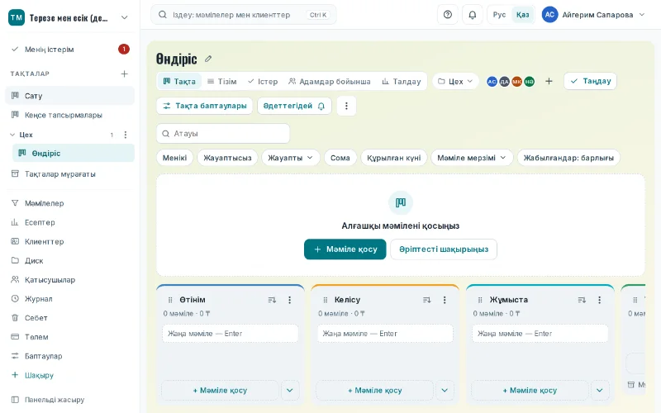Collapse the Цех group in sidebar
The width and height of the screenshot is (661, 413).
(12, 135)
